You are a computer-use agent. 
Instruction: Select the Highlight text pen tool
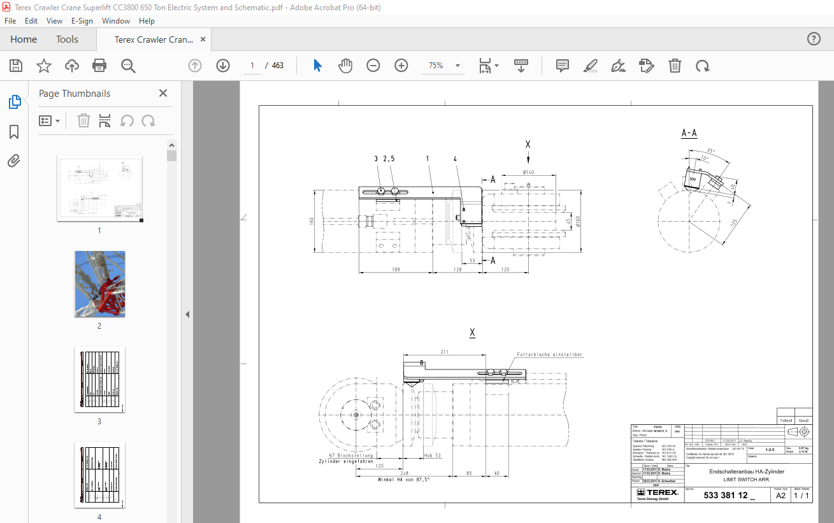coord(591,66)
